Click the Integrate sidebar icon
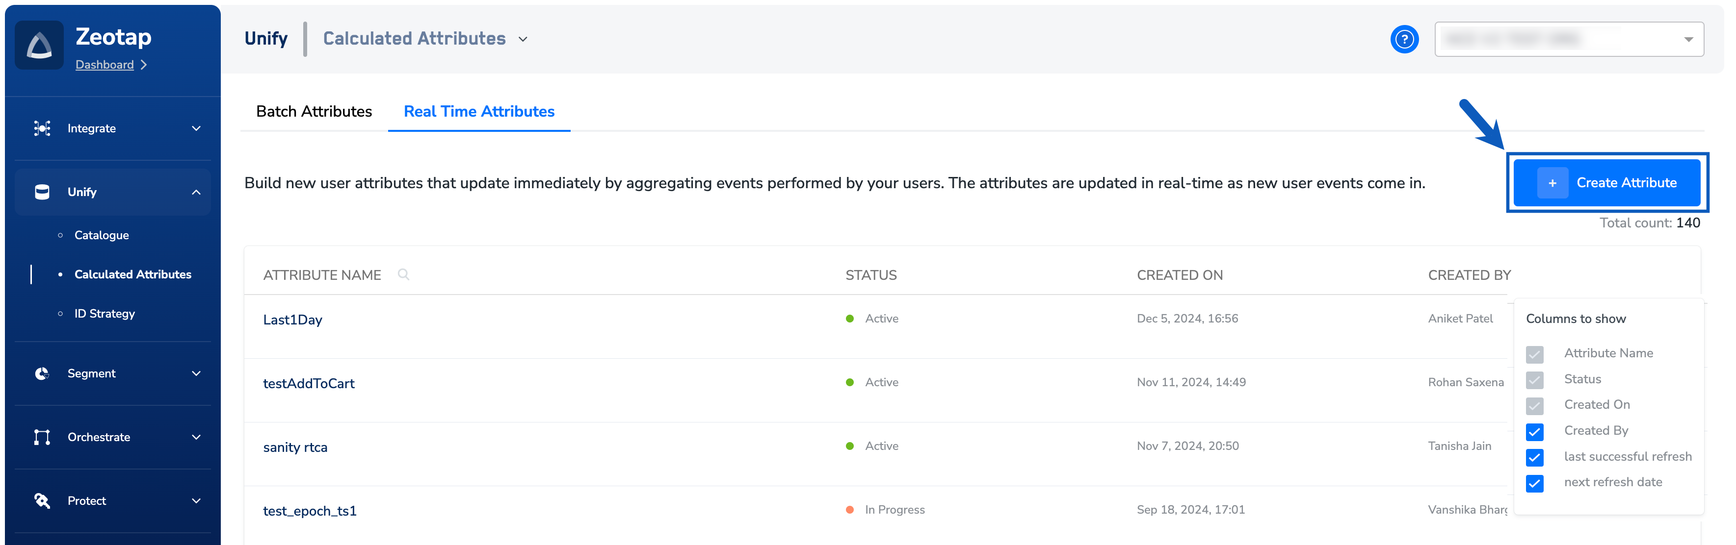The image size is (1736, 545). pyautogui.click(x=42, y=128)
